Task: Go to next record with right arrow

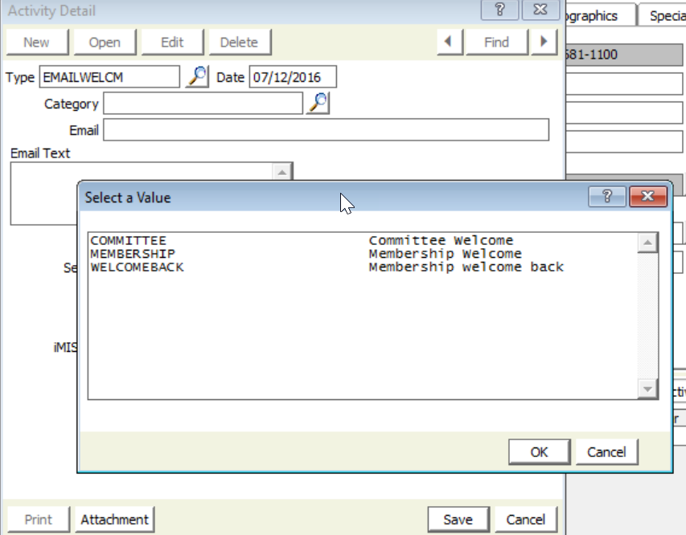Action: click(544, 43)
